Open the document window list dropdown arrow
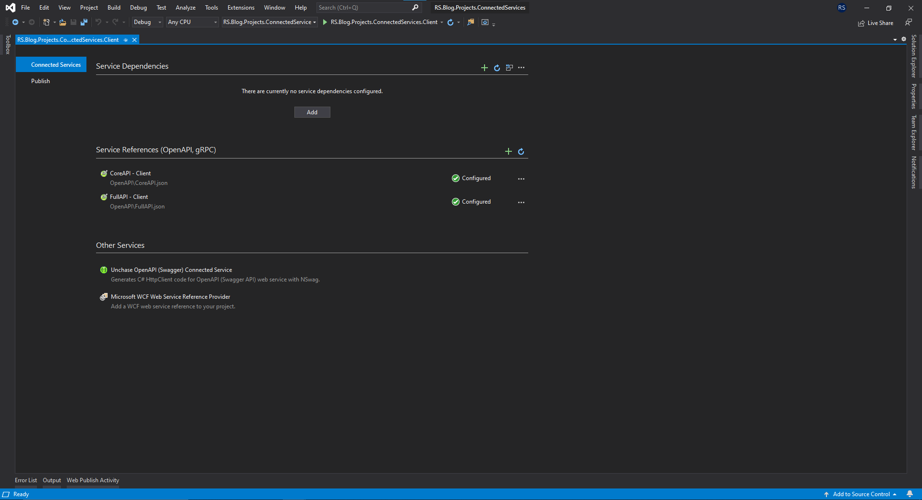 tap(895, 40)
